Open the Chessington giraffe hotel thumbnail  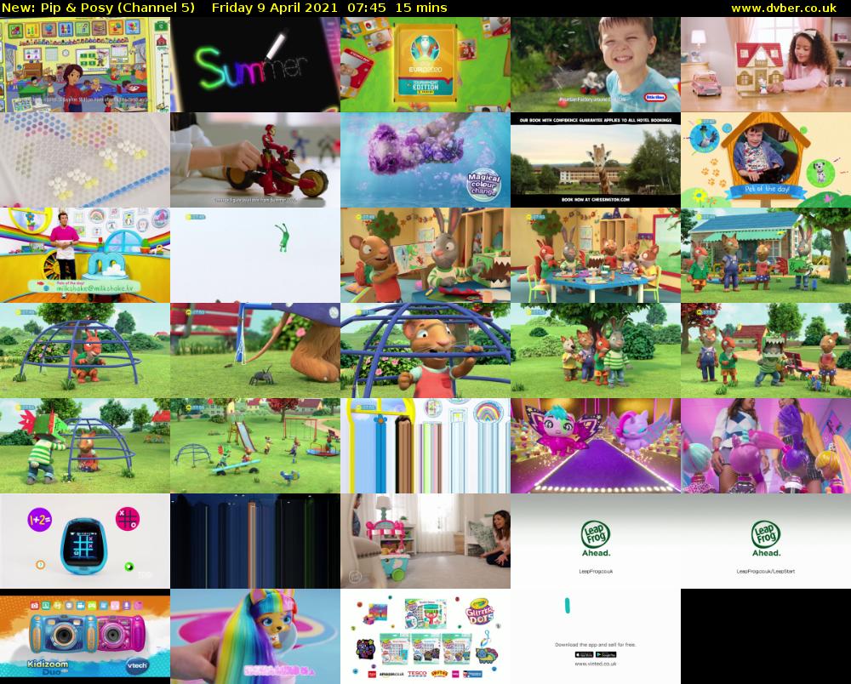click(x=596, y=160)
